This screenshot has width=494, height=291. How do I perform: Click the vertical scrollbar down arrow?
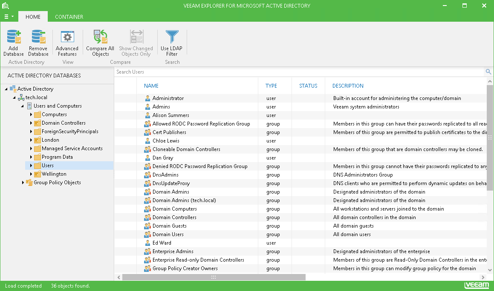point(490,270)
